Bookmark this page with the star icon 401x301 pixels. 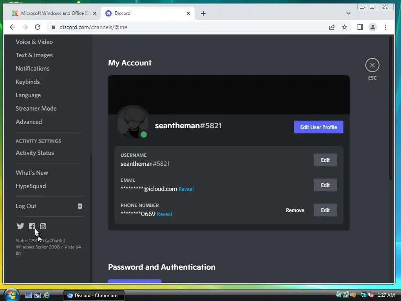point(345,27)
